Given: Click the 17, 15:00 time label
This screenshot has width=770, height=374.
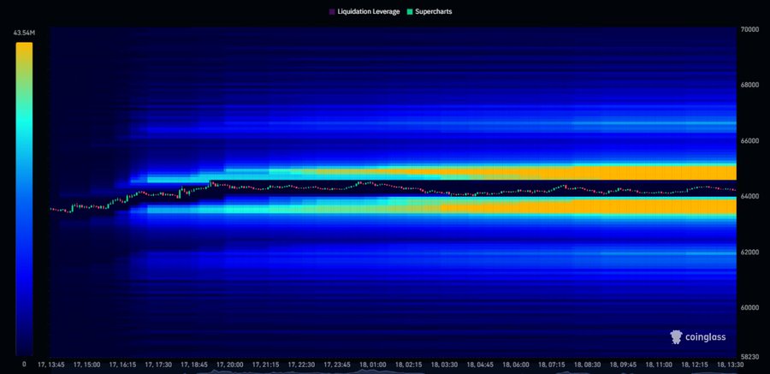Looking at the screenshot, I should (87, 365).
